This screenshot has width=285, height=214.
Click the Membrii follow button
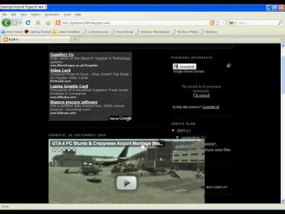click(x=185, y=67)
